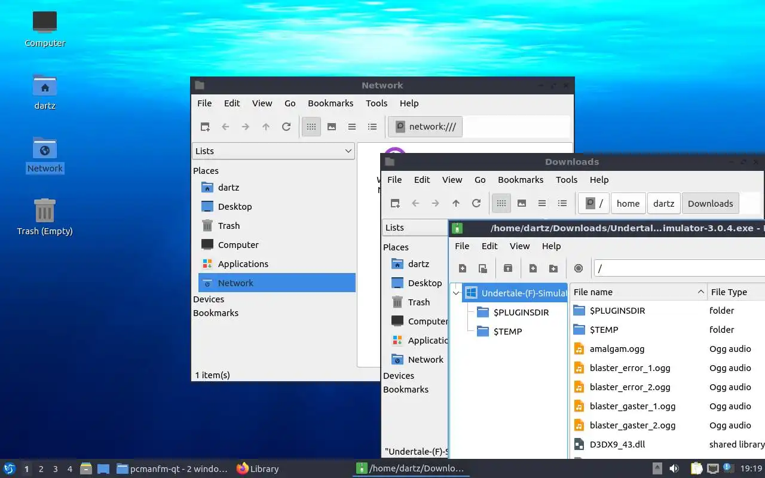Select the Trash (Empty) desktop icon
The height and width of the screenshot is (478, 765).
pyautogui.click(x=45, y=217)
